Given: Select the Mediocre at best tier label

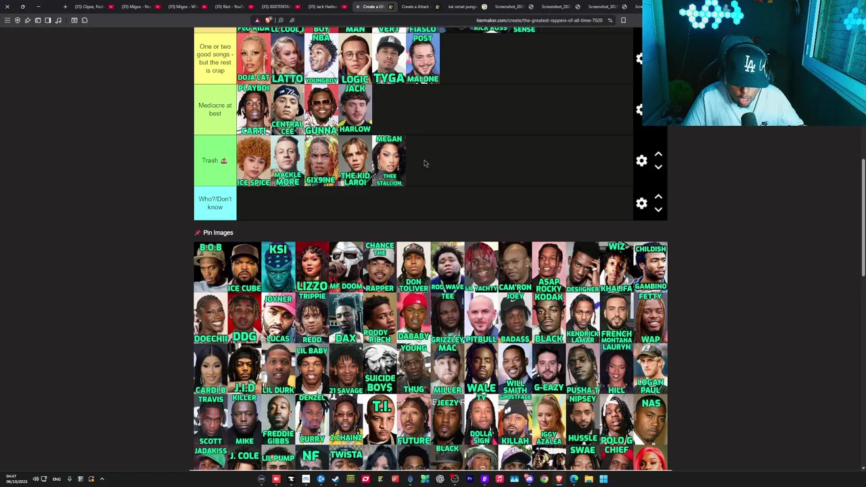Looking at the screenshot, I should [215, 110].
